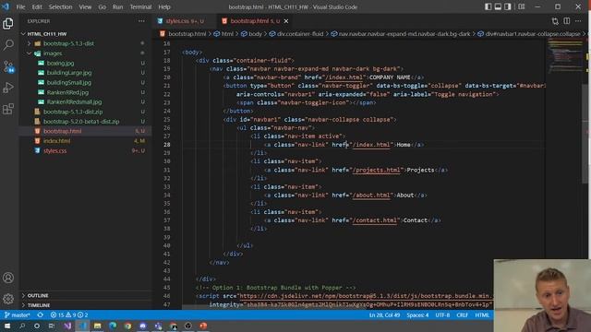Open the File menu
This screenshot has width=591, height=332.
point(20,6)
